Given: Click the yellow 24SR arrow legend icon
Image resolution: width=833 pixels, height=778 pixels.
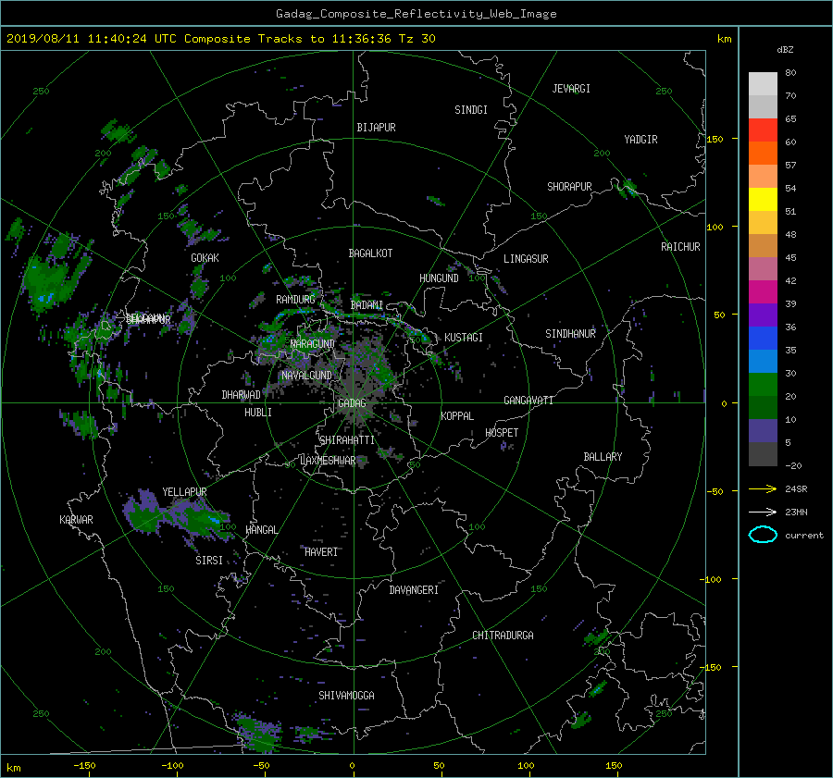Looking at the screenshot, I should click(x=763, y=488).
